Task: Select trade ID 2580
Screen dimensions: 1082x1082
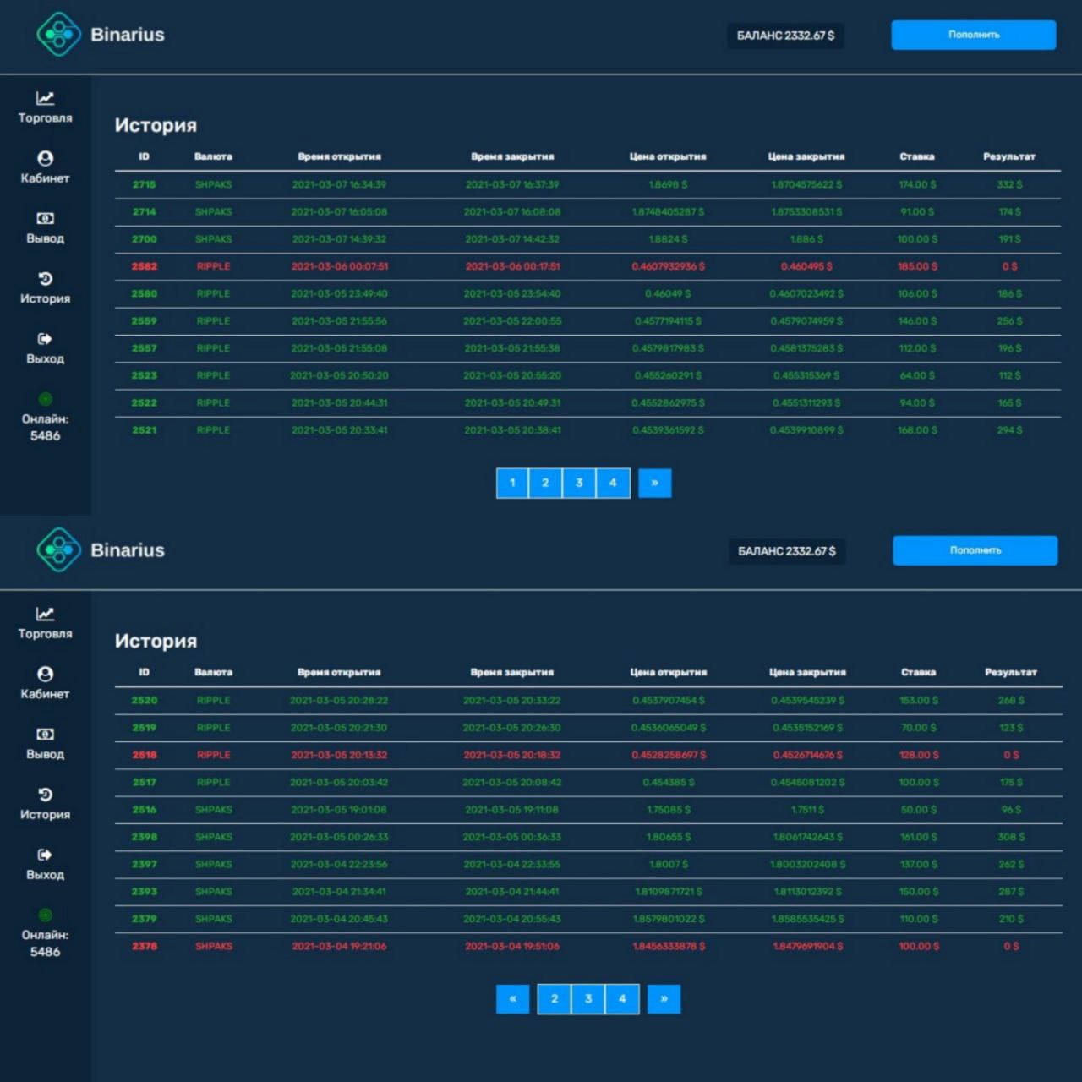Action: coord(144,293)
